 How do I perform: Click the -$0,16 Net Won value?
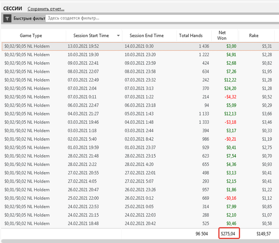230,198
